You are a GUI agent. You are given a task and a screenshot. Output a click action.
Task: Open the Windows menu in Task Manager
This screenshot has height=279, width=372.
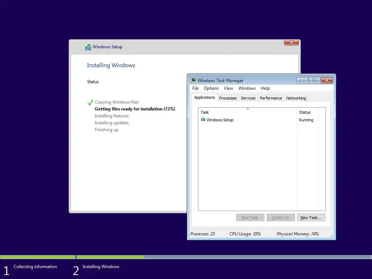point(247,88)
